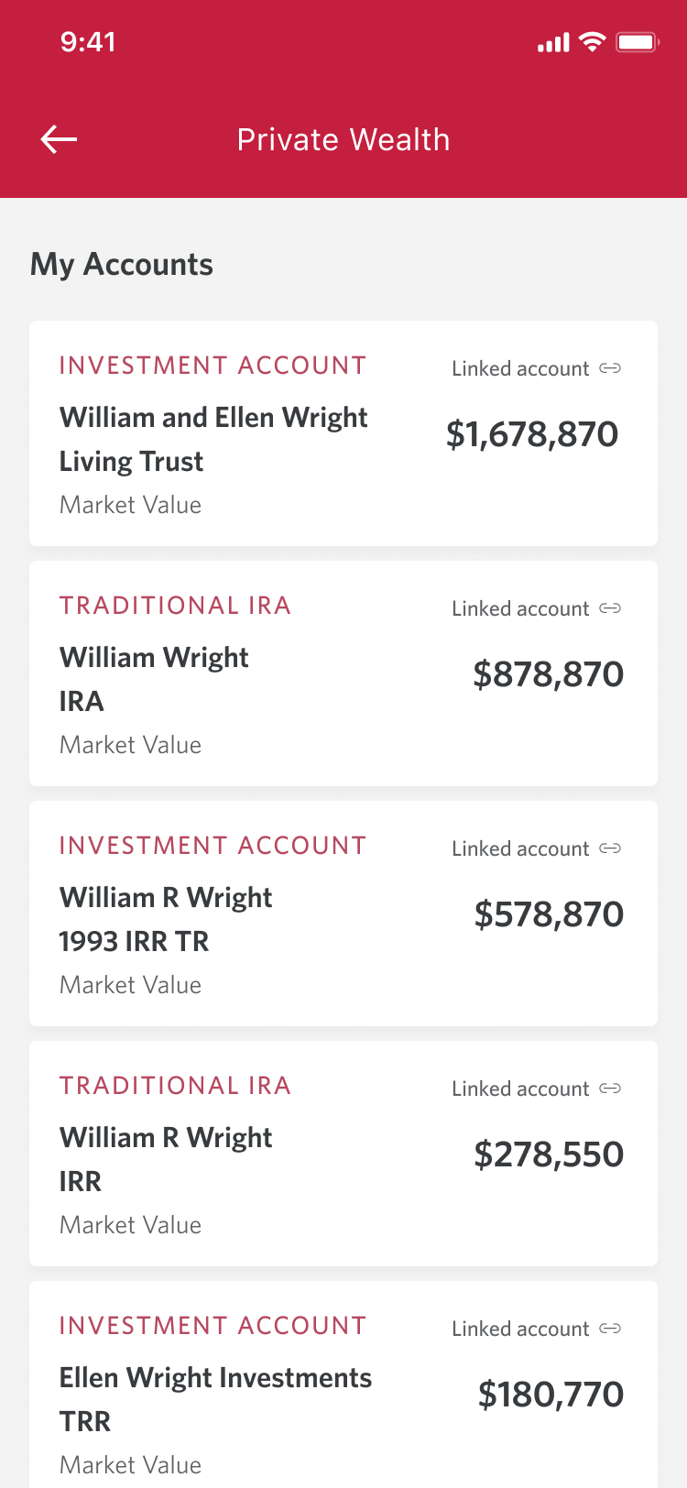Click Linked account label on $180,770 card

tap(520, 1329)
